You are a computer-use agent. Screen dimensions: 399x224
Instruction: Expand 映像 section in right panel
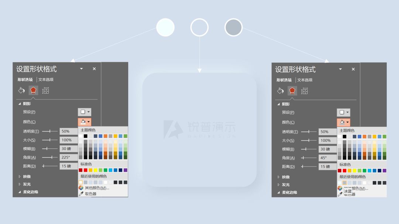(x=279, y=177)
